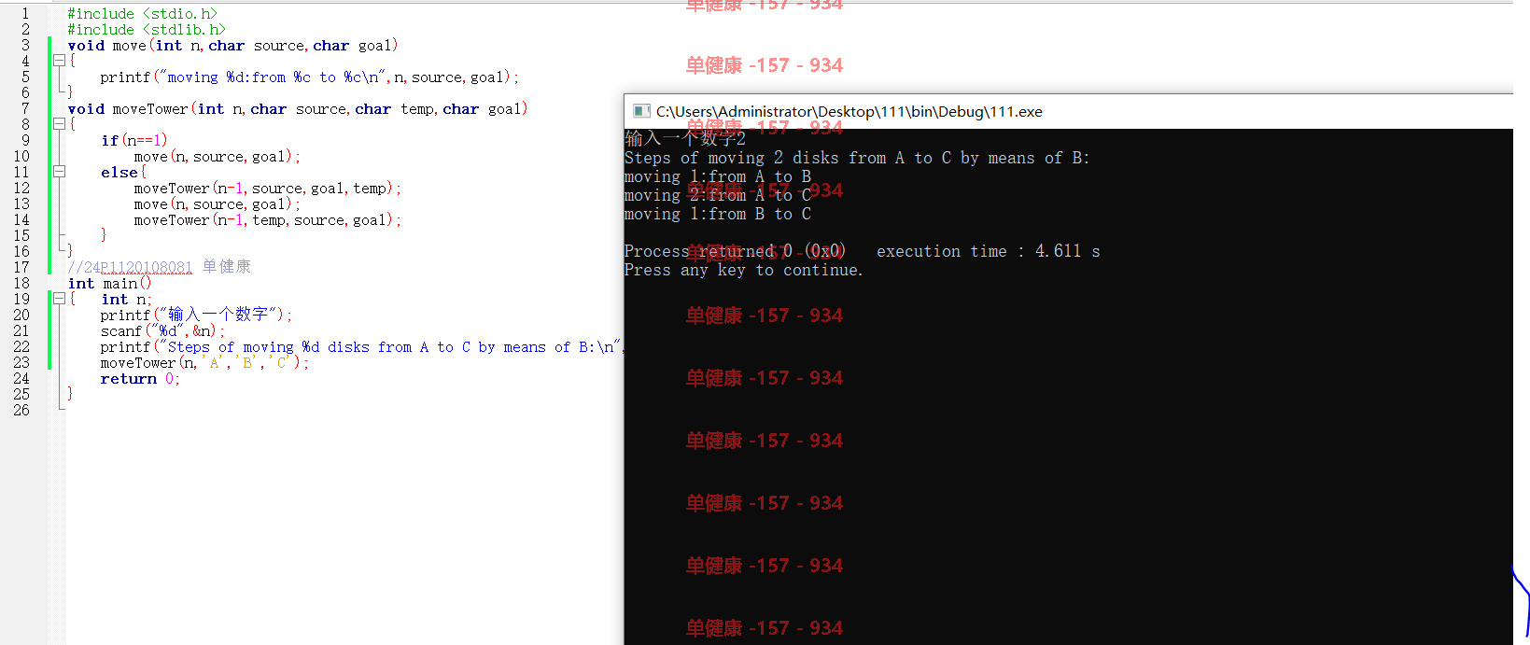The height and width of the screenshot is (645, 1530).
Task: Click line number 17 in the gutter
Action: [x=21, y=268]
